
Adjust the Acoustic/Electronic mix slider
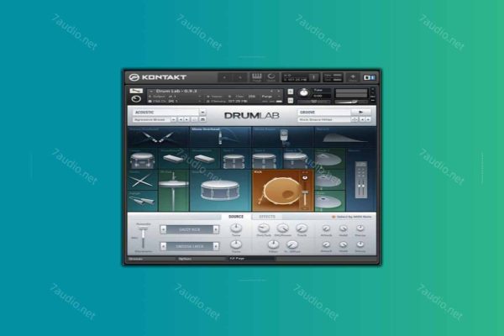tap(143, 237)
